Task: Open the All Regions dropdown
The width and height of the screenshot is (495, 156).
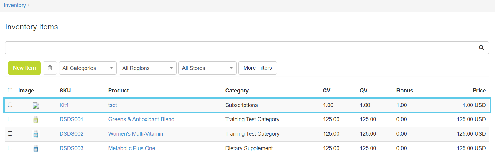Action: click(147, 68)
